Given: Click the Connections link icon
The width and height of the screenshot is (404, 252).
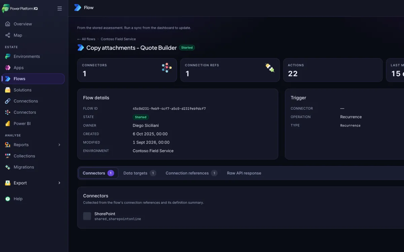Looking at the screenshot, I should click(7, 101).
